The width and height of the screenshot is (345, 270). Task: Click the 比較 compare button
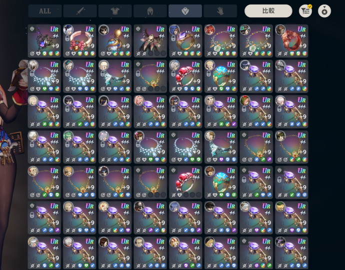[268, 11]
